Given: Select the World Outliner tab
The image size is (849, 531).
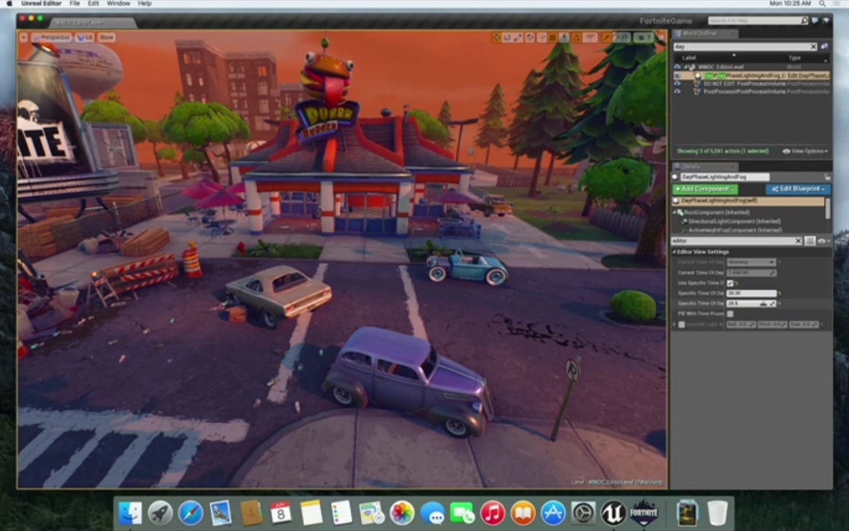Looking at the screenshot, I should point(704,34).
